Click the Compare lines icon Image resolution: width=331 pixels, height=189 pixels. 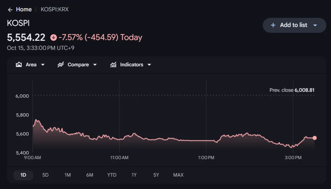(61, 64)
